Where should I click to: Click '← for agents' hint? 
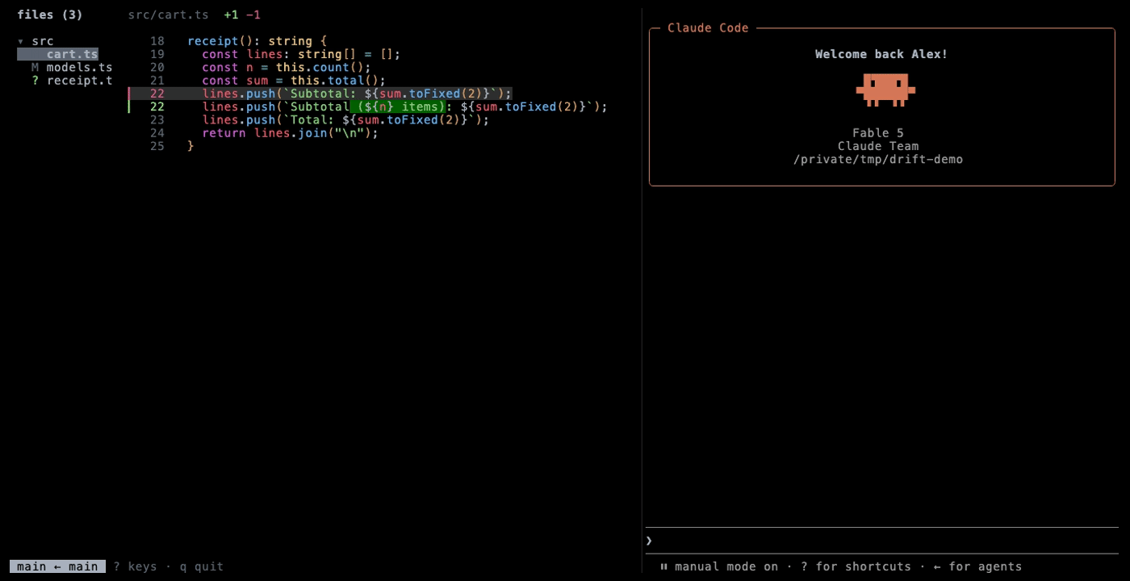977,566
